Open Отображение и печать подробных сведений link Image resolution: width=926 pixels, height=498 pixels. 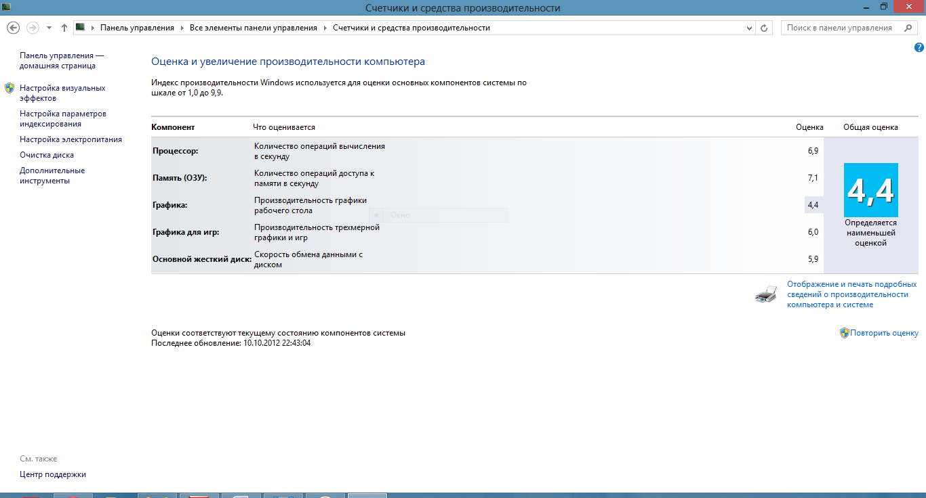pos(851,294)
